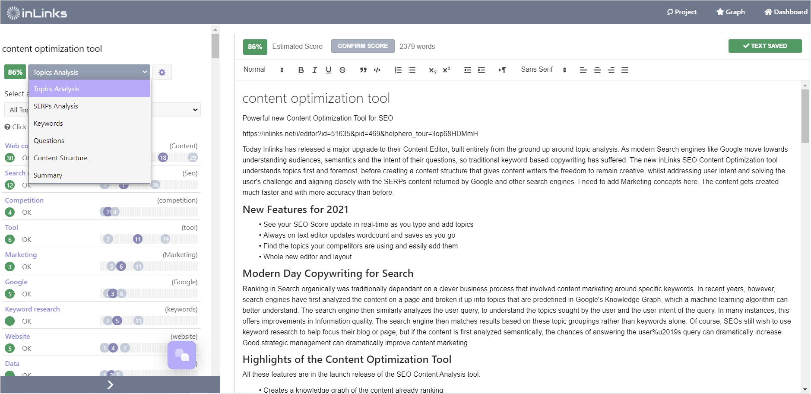Select Summary menu option
This screenshot has height=394, width=811.
[x=89, y=175]
